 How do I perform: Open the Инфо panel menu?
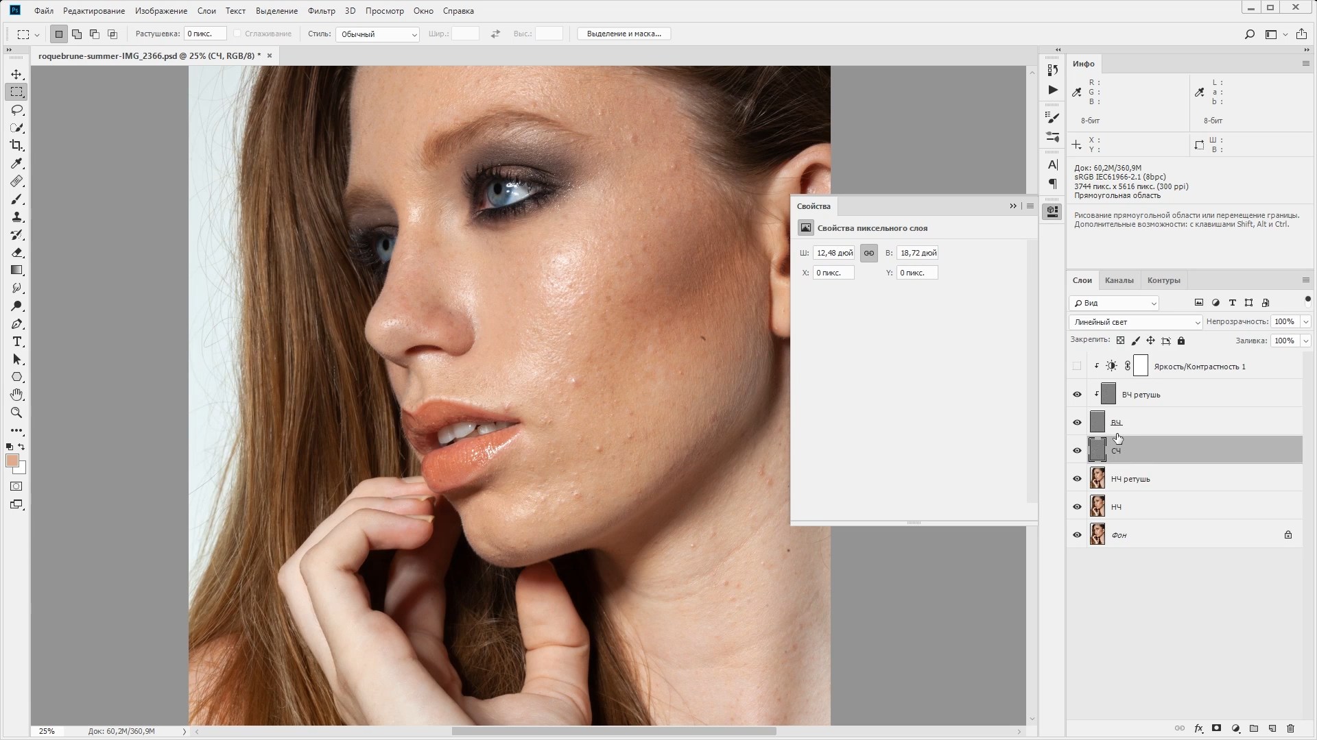point(1305,63)
